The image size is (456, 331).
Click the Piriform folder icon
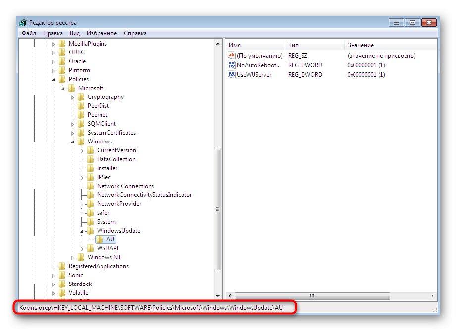point(62,70)
